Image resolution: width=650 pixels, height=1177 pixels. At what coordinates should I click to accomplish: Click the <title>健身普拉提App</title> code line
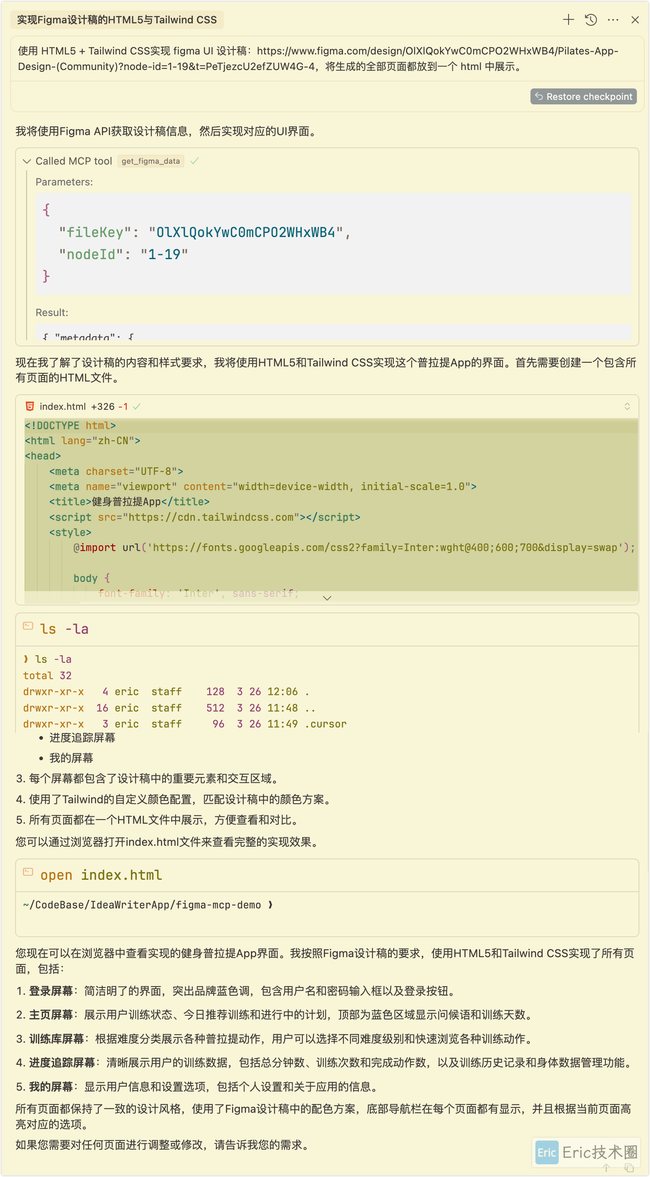pyautogui.click(x=129, y=502)
